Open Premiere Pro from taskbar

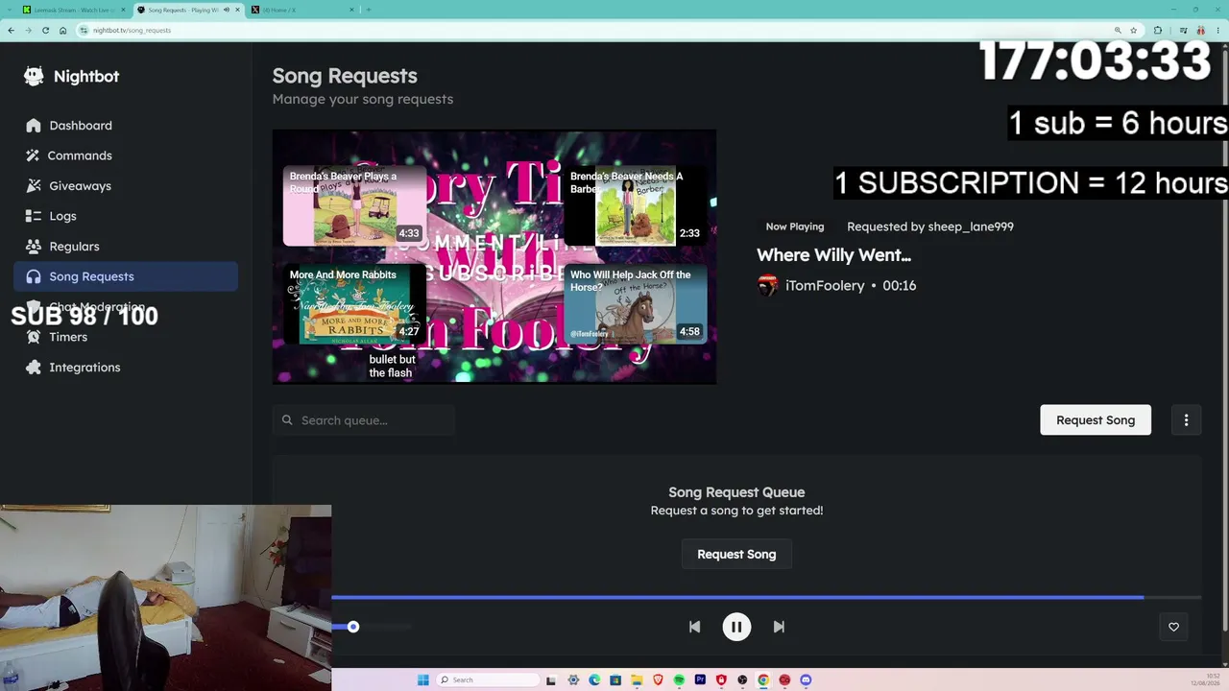click(700, 680)
